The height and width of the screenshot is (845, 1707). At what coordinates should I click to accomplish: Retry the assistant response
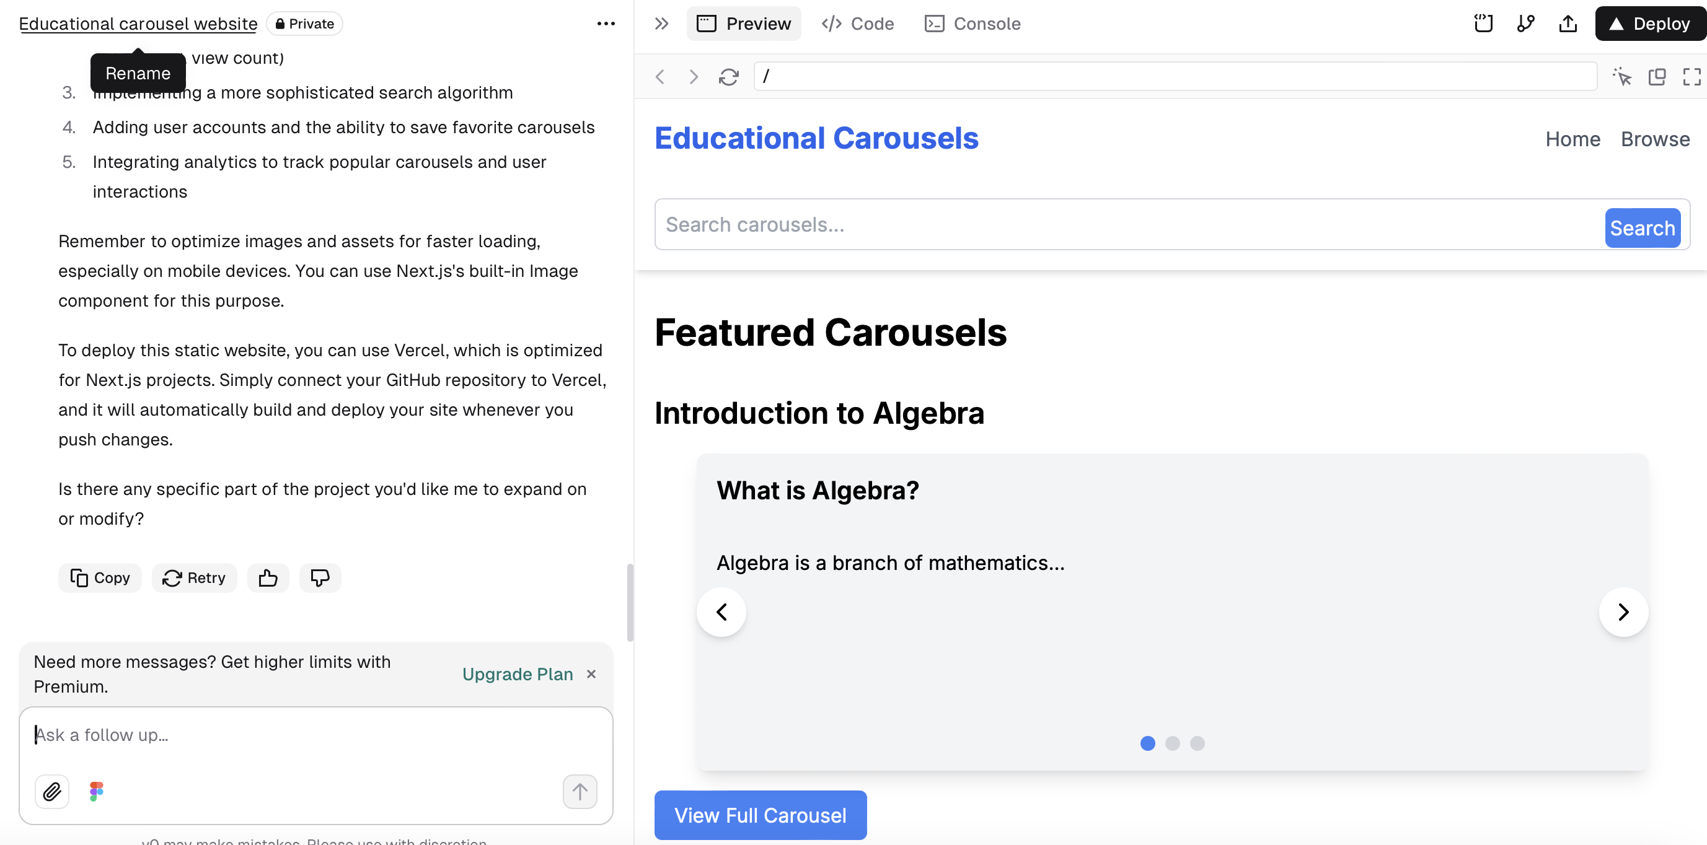coord(194,578)
